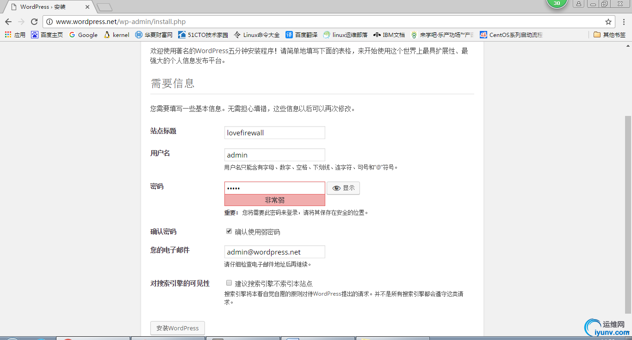Image resolution: width=632 pixels, height=340 pixels.
Task: Open the 应用 apps shortcut
Action: 15,35
